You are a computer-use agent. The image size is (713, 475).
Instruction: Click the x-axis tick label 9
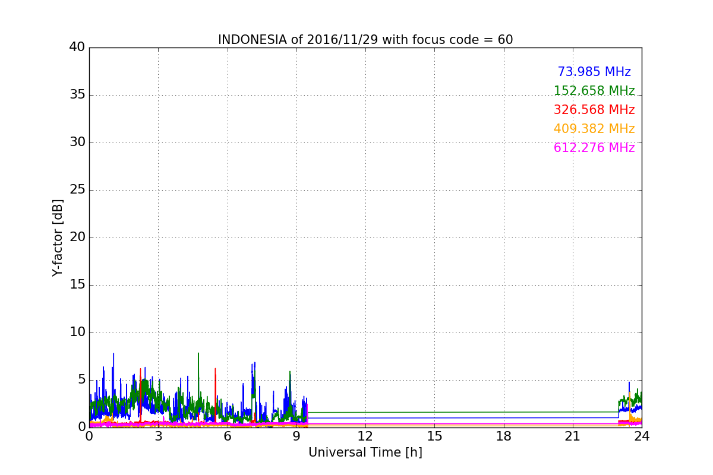pyautogui.click(x=296, y=436)
